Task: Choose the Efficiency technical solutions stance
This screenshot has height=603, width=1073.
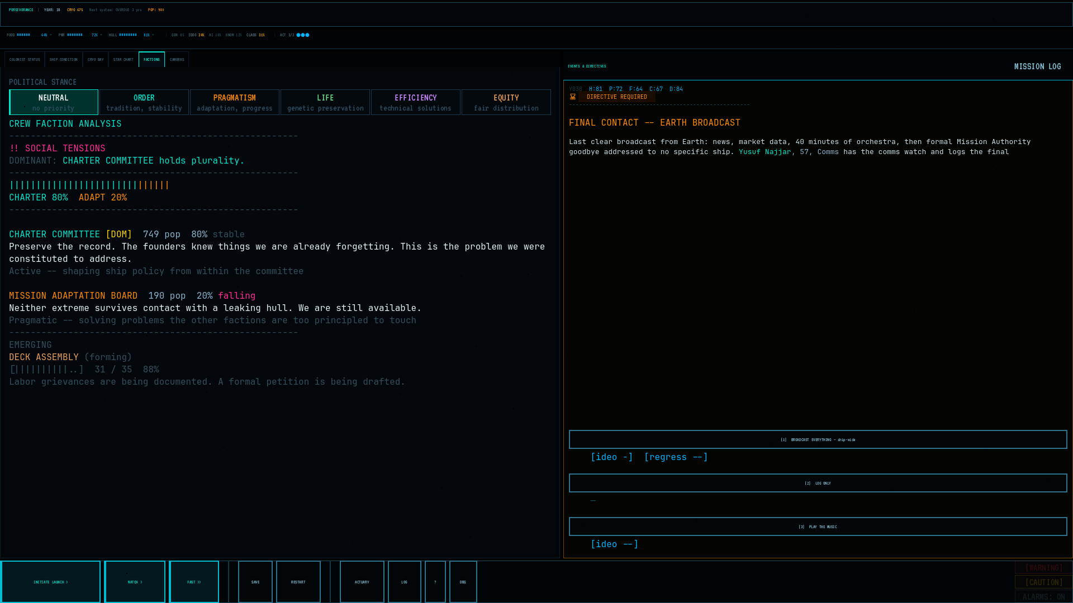Action: (416, 102)
